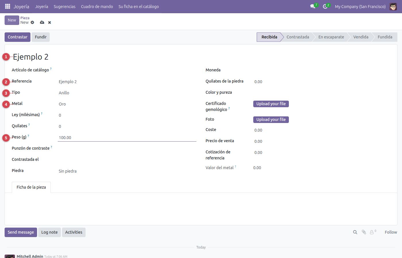Open the Metal dropdown showing Oro

point(127,104)
